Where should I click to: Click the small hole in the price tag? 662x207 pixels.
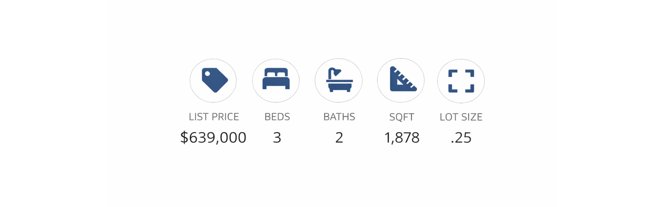tap(207, 74)
